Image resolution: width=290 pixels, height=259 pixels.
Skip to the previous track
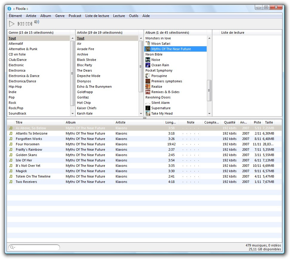pos(21,24)
